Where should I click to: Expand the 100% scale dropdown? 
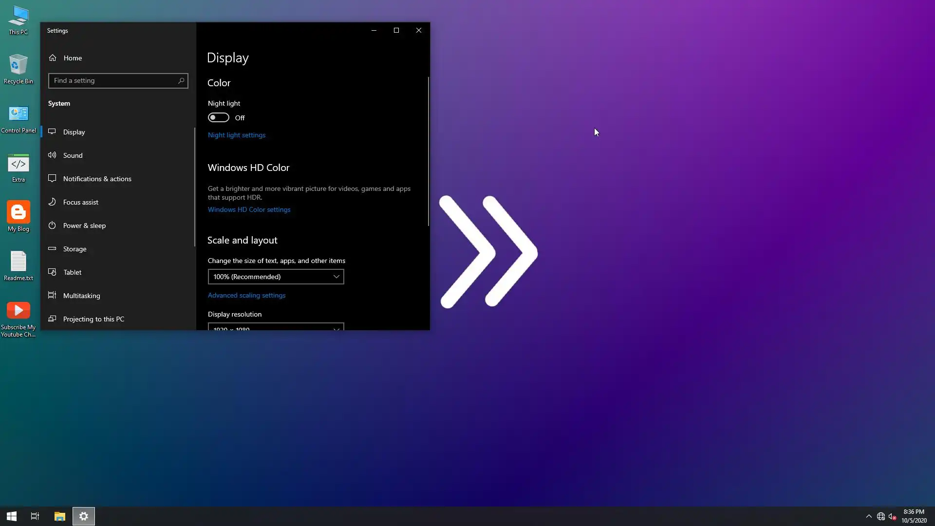[x=276, y=277]
